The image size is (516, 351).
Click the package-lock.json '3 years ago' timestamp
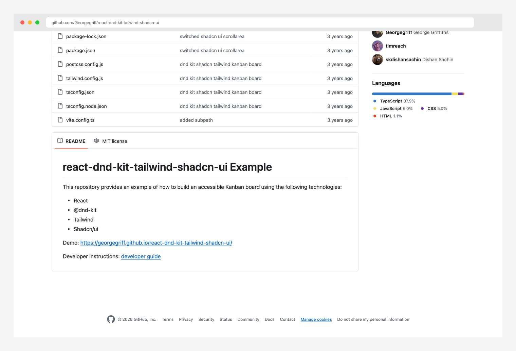pos(340,36)
